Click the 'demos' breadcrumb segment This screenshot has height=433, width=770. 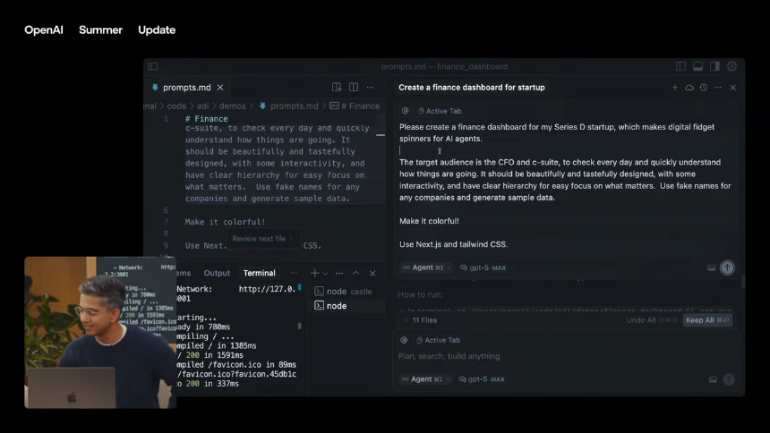tap(232, 106)
